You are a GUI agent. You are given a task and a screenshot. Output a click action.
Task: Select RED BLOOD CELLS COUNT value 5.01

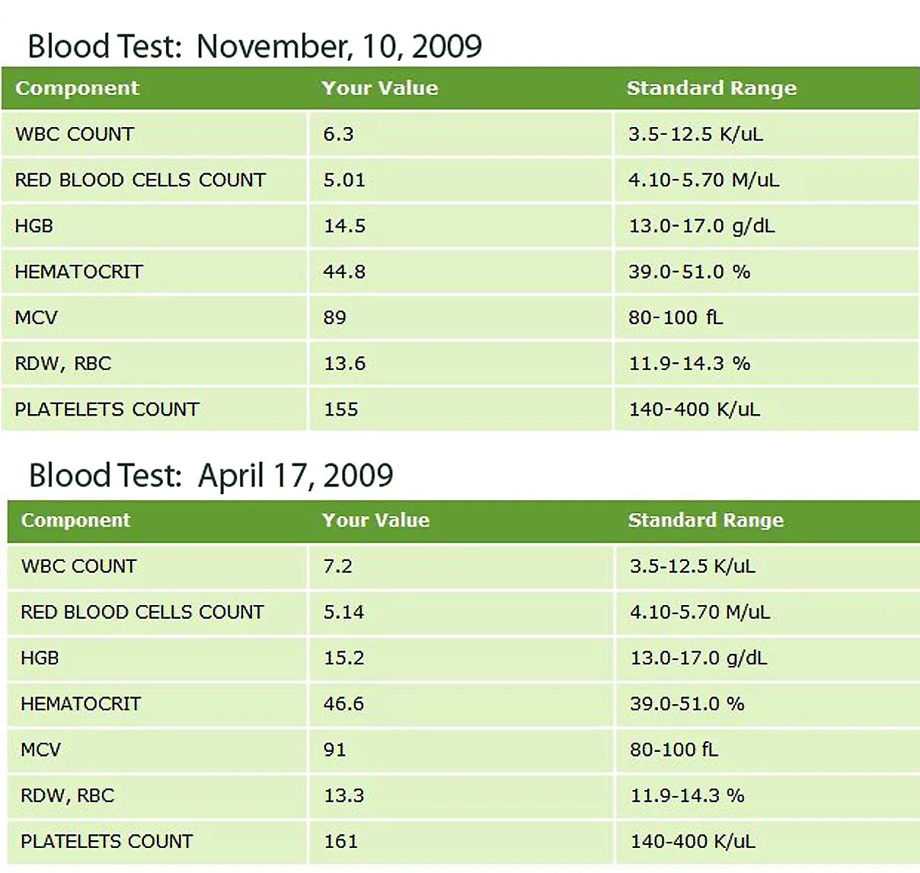click(344, 180)
